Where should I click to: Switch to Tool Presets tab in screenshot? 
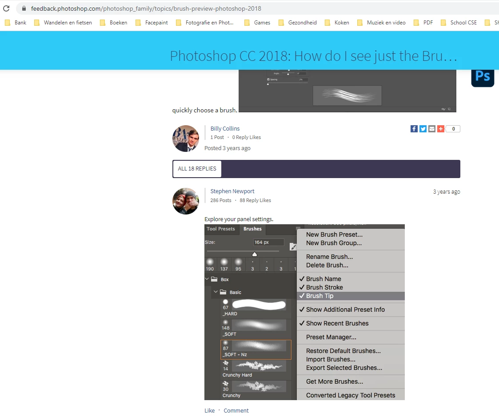tap(221, 229)
